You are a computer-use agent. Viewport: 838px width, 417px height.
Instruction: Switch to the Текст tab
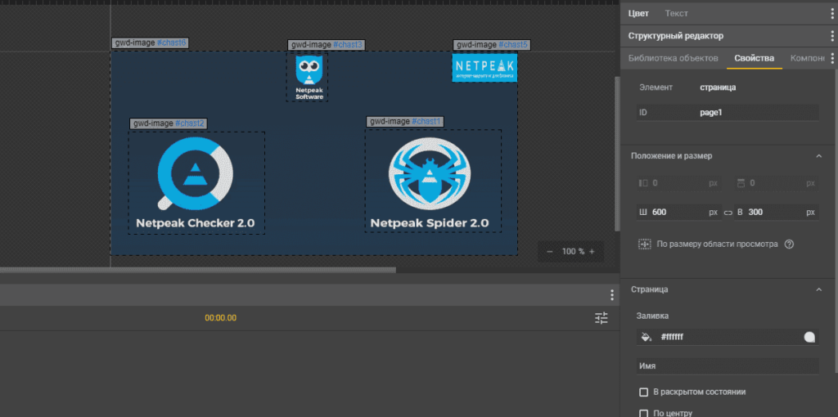click(x=676, y=13)
